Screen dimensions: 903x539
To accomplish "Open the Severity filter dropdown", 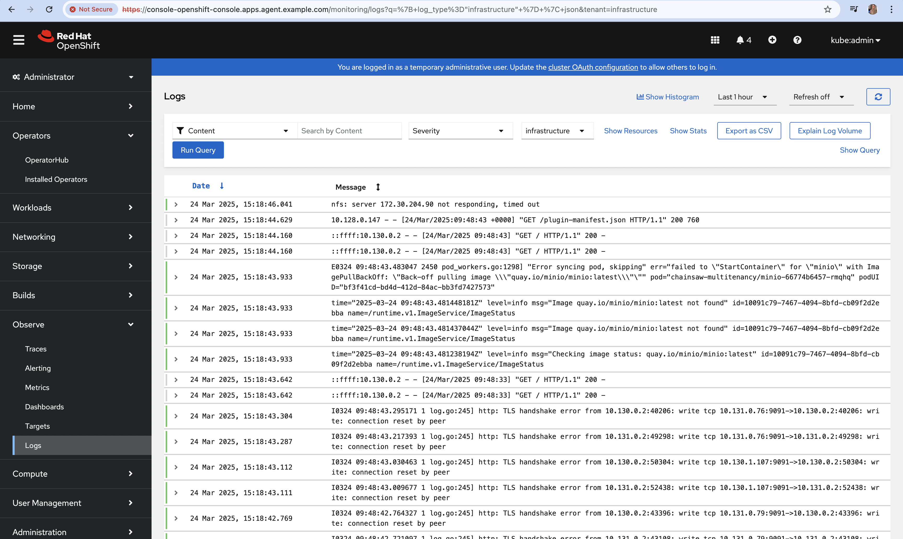I will (460, 131).
